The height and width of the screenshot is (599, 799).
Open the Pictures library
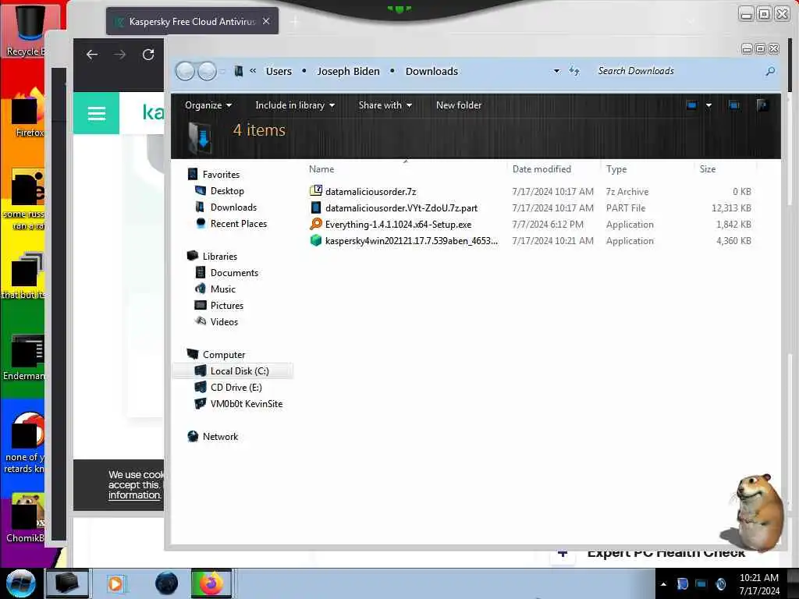[x=227, y=305]
